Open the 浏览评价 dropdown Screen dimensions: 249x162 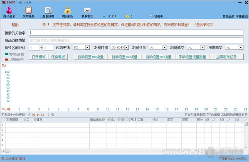coord(165,47)
